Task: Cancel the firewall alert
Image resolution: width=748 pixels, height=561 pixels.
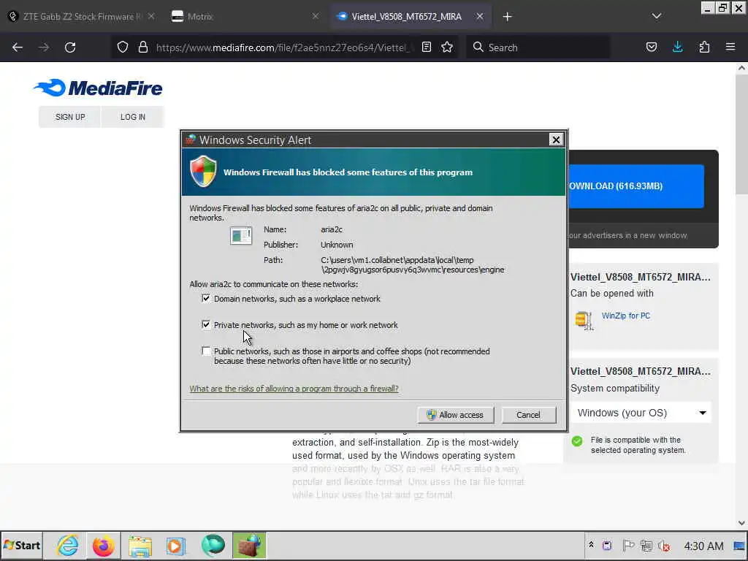Action: tap(529, 415)
